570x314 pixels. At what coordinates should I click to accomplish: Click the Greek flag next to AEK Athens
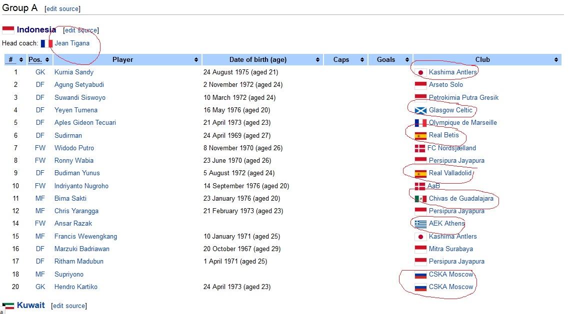click(420, 224)
